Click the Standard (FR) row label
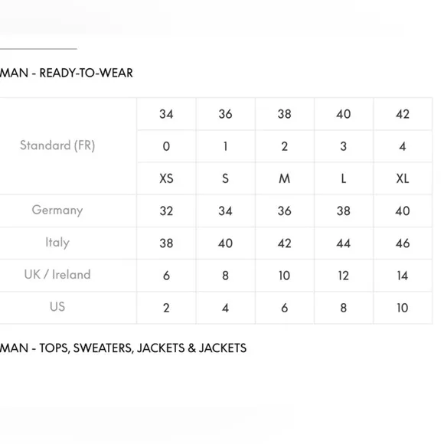Viewport: 444px width, 444px height. [57, 145]
